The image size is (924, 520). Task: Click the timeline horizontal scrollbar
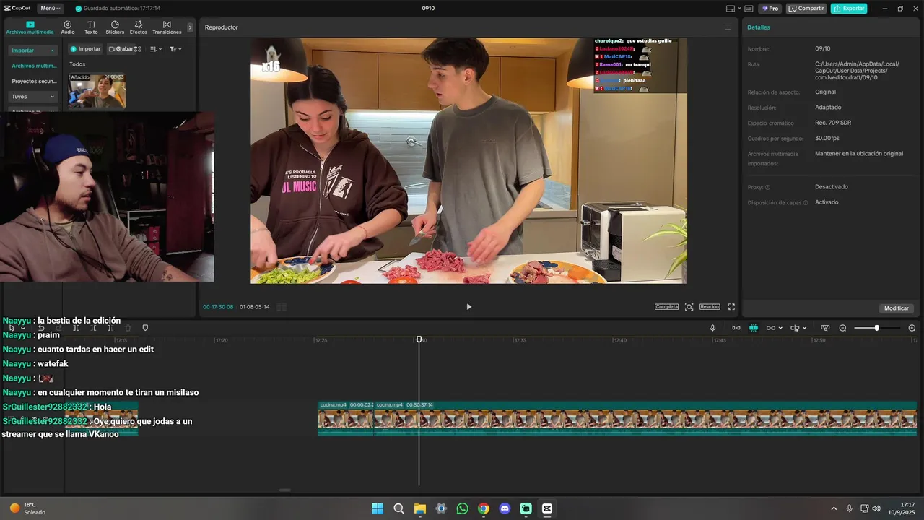[284, 490]
